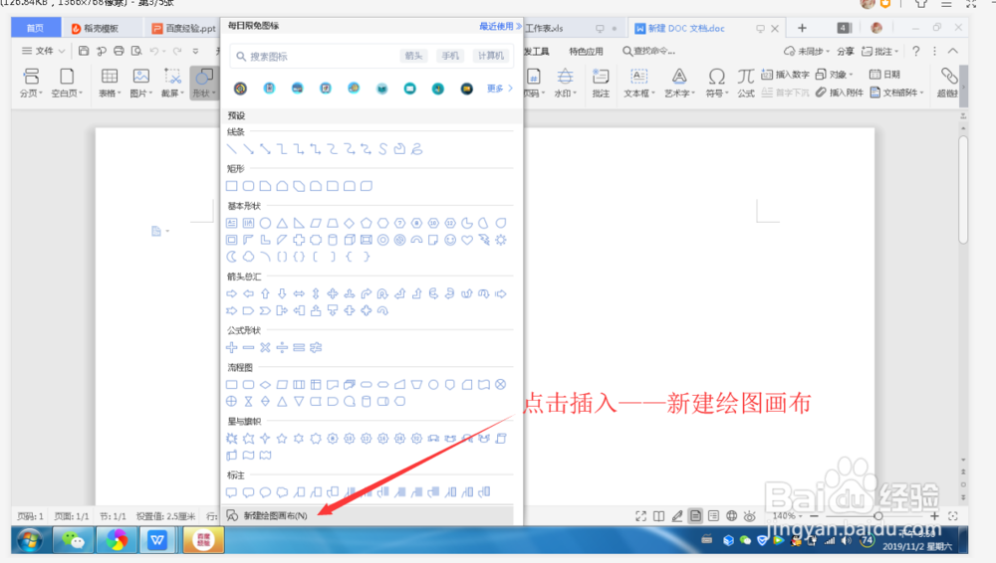Viewport: 996px width, 563px height.
Task: Open the 未同步 sync dropdown
Action: (807, 51)
